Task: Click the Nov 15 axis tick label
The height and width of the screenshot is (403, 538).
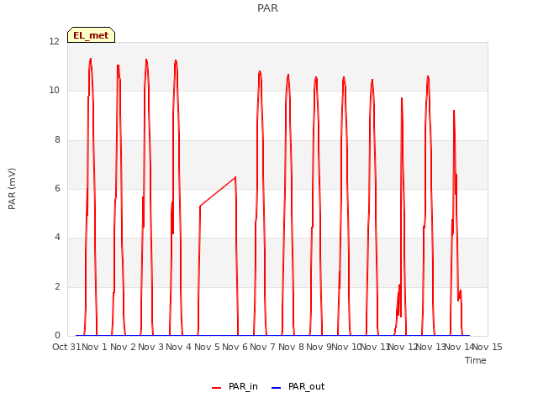Action: tap(488, 347)
